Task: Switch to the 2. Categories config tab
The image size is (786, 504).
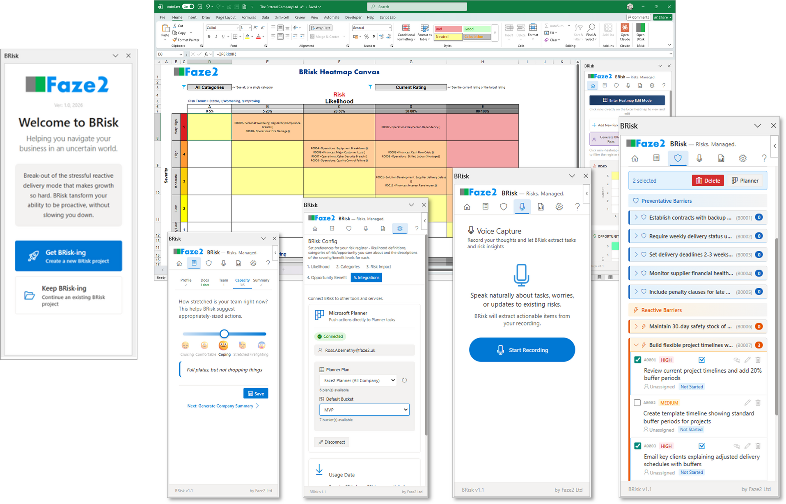Action: pos(348,267)
